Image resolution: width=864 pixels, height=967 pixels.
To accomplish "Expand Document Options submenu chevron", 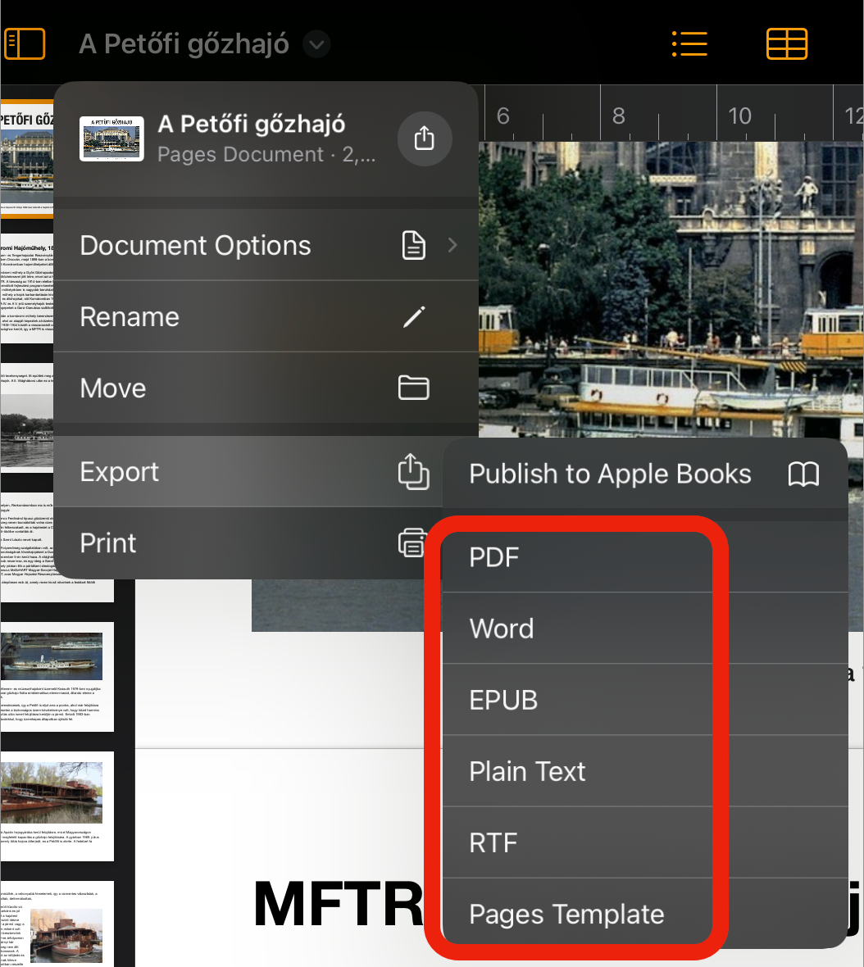I will (x=452, y=246).
